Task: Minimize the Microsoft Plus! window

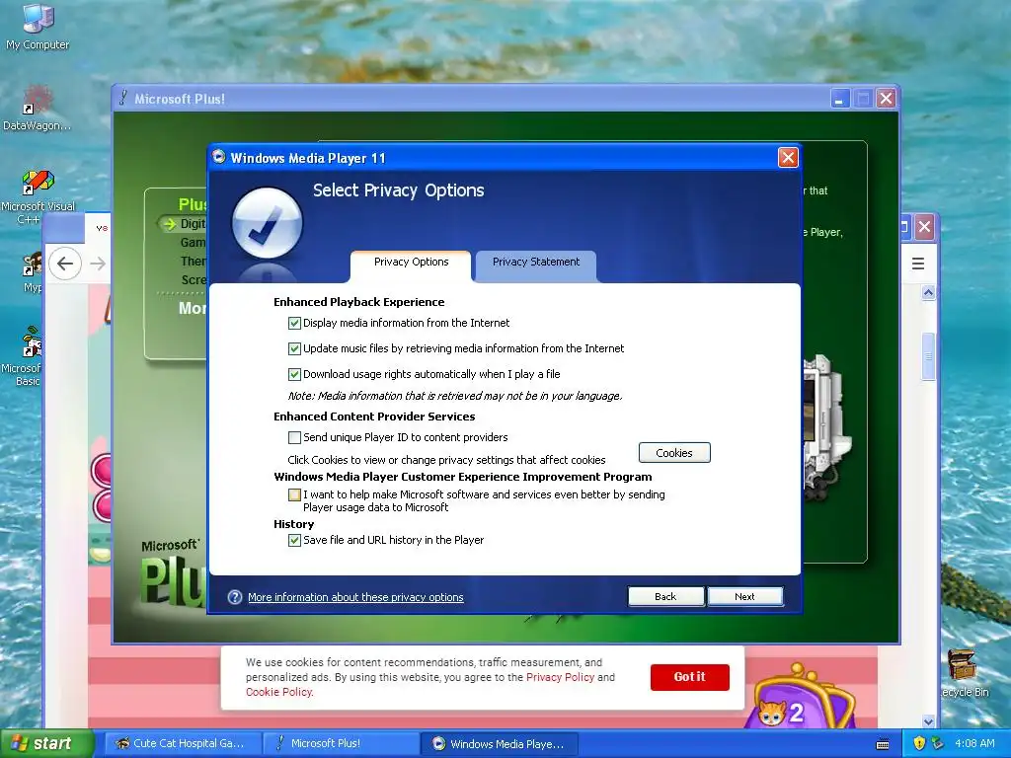Action: 839,99
